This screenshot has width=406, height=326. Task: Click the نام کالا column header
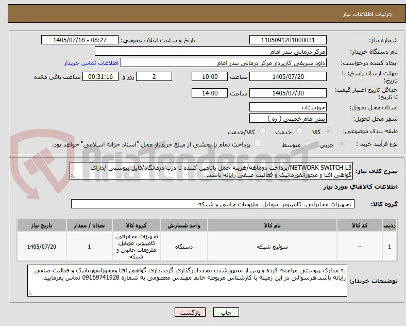(x=272, y=225)
